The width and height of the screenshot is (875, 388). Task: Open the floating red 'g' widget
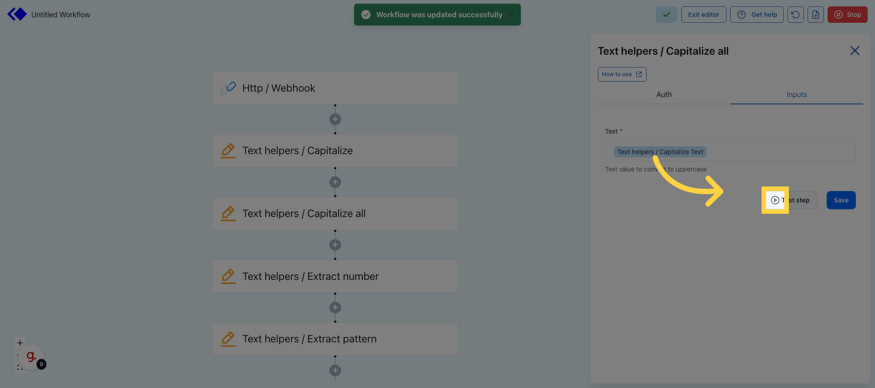click(31, 357)
